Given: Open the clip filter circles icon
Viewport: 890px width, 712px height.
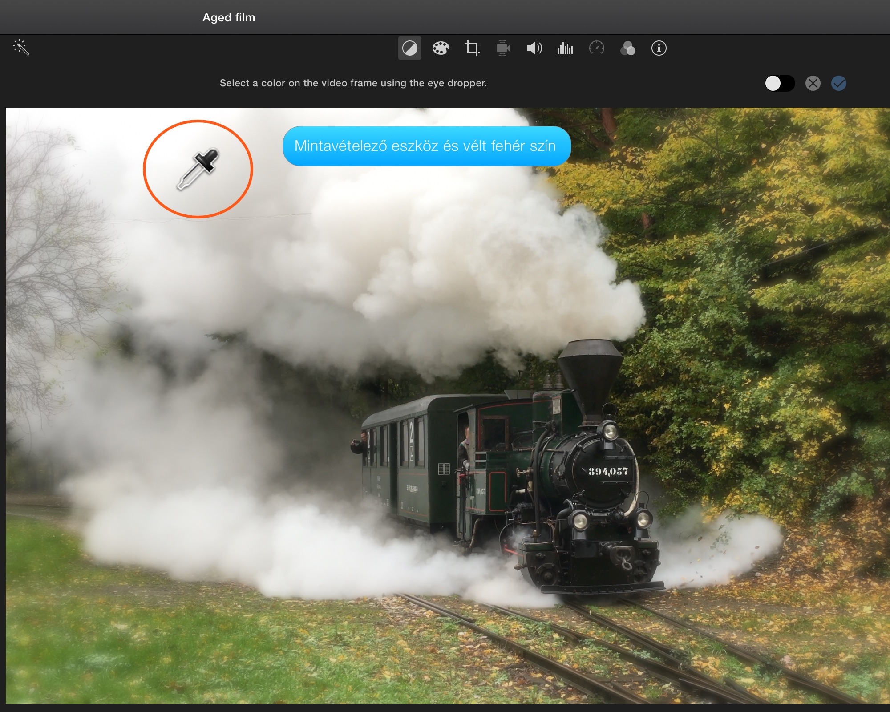Looking at the screenshot, I should pyautogui.click(x=627, y=48).
